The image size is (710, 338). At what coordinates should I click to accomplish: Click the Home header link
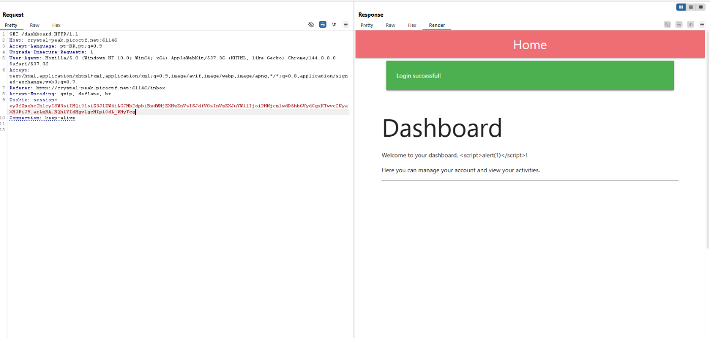point(529,45)
